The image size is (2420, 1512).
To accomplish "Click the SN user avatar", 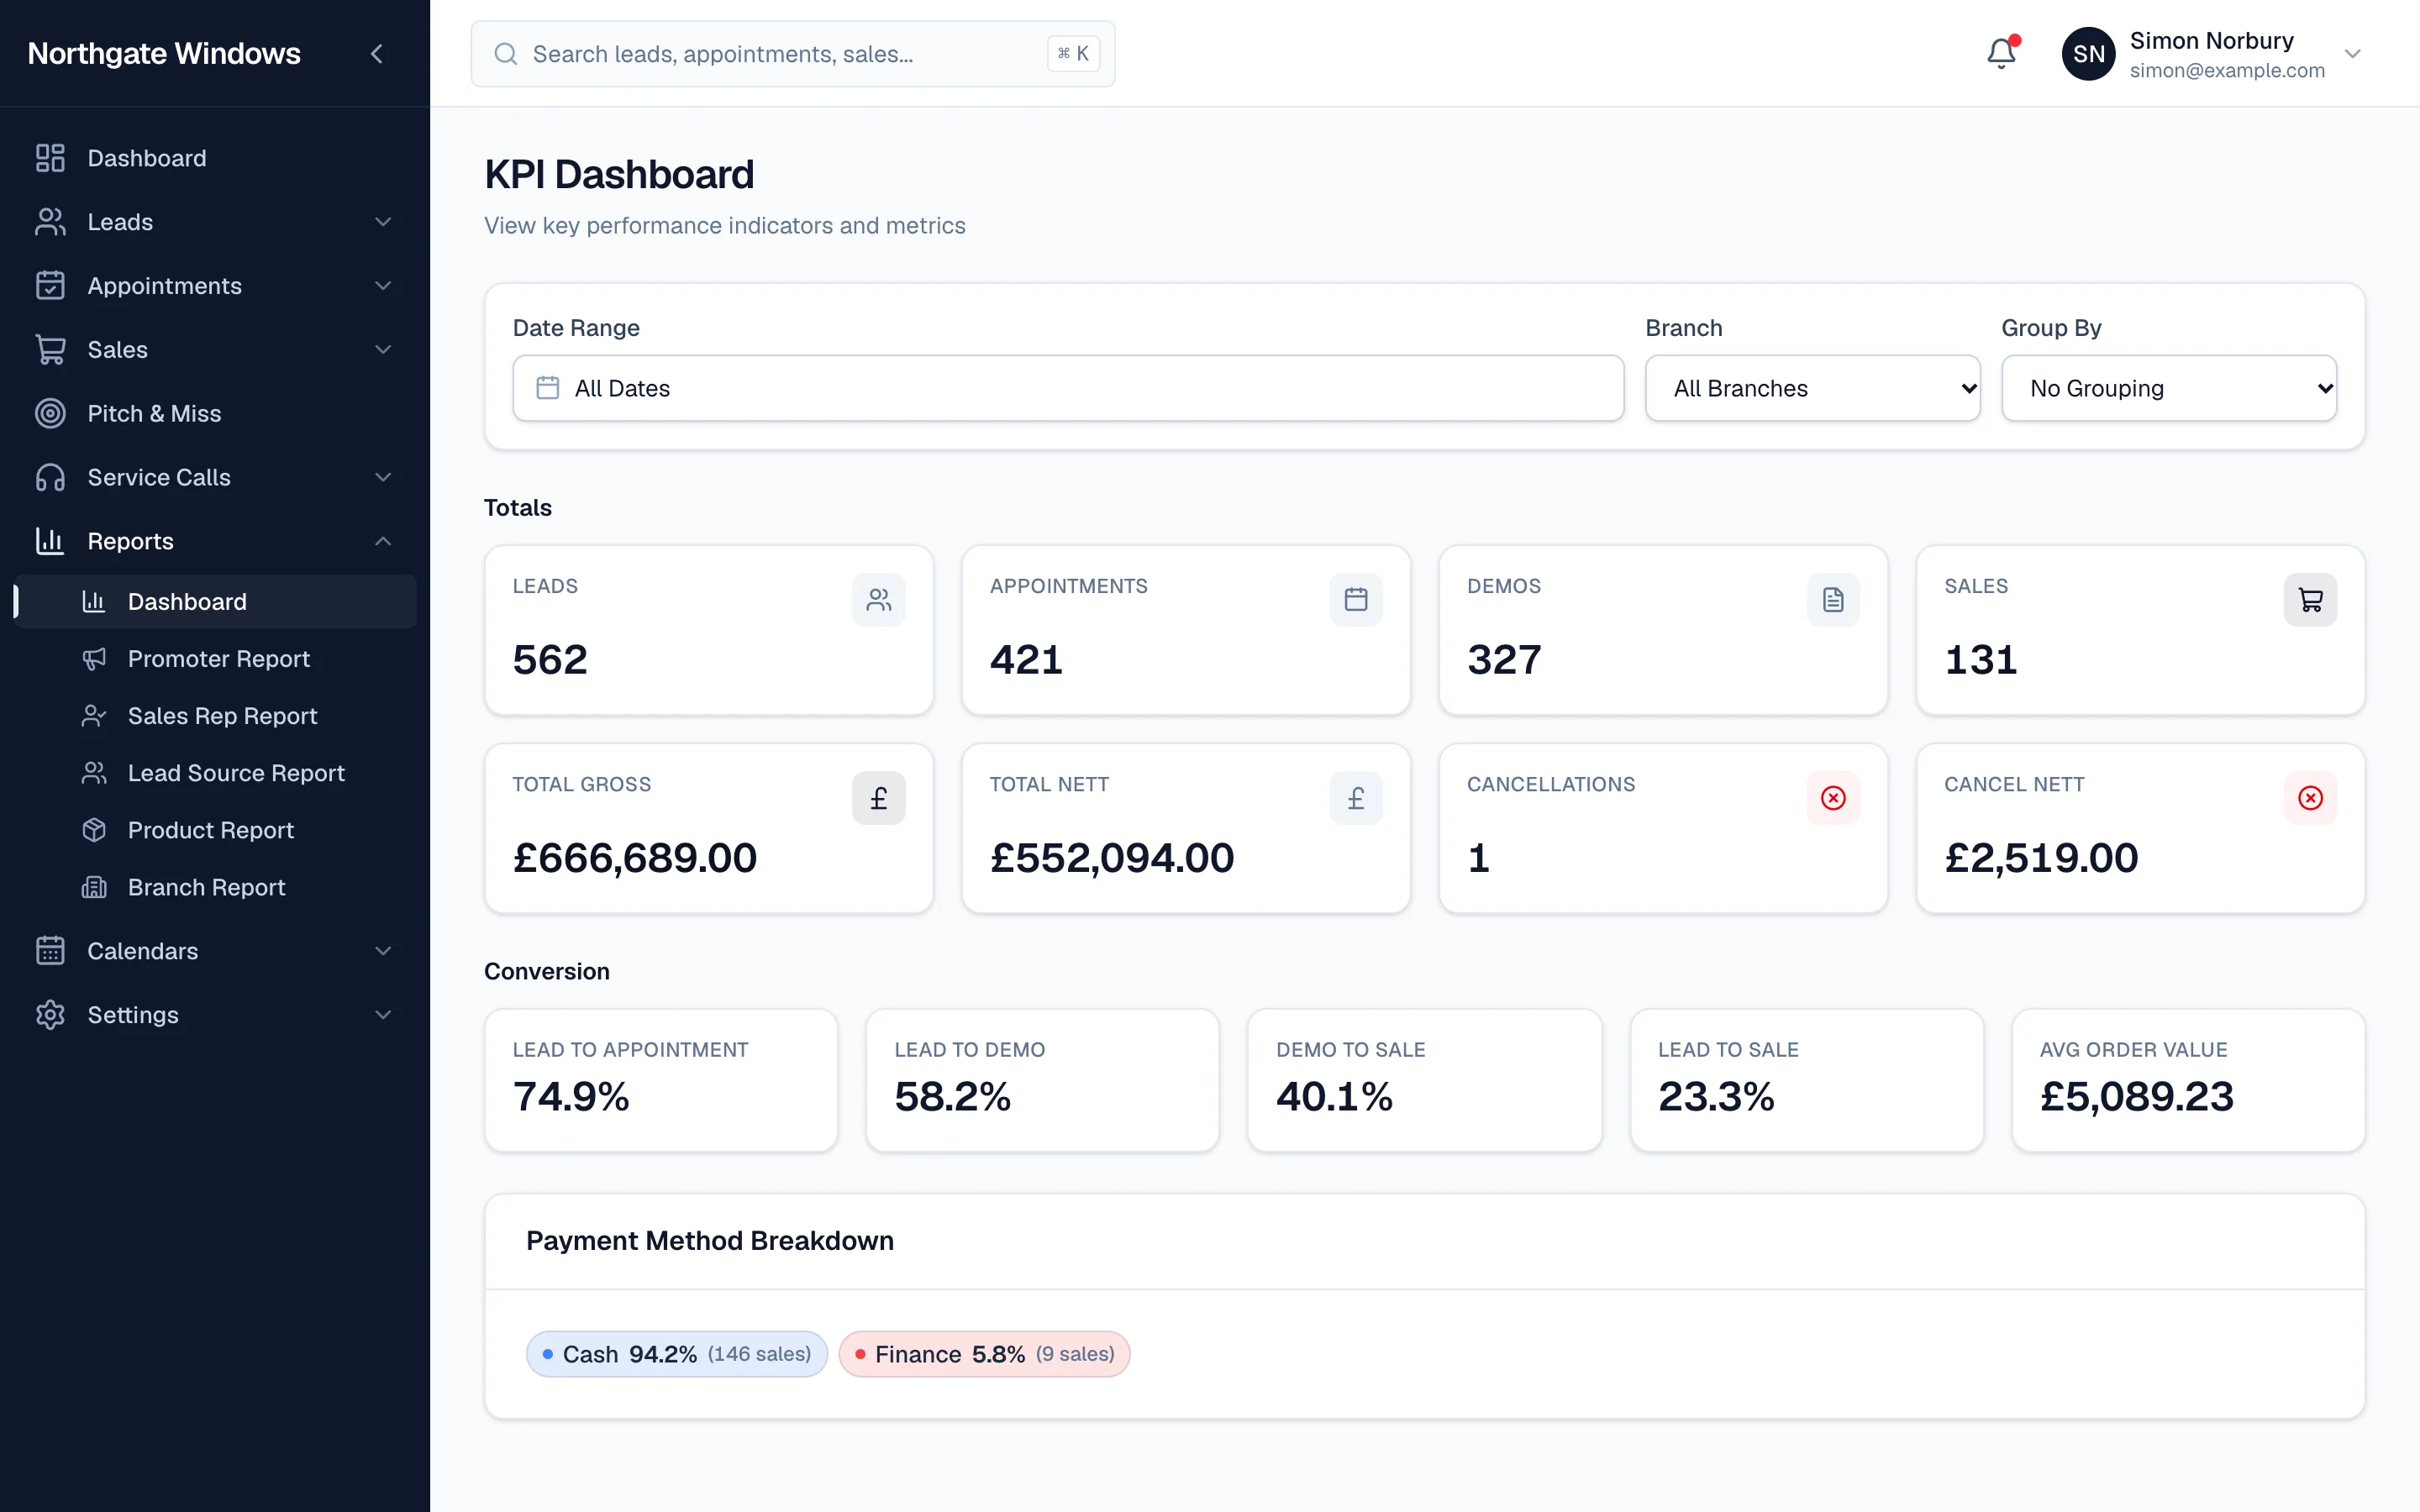I will (x=2088, y=54).
